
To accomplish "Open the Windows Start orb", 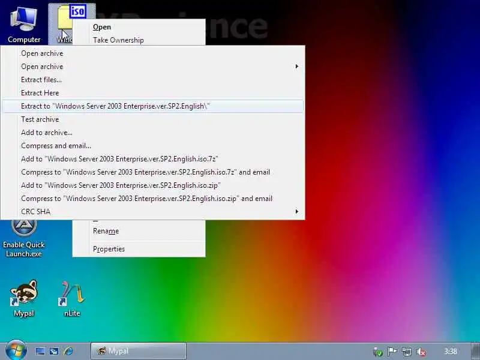I will point(16,350).
